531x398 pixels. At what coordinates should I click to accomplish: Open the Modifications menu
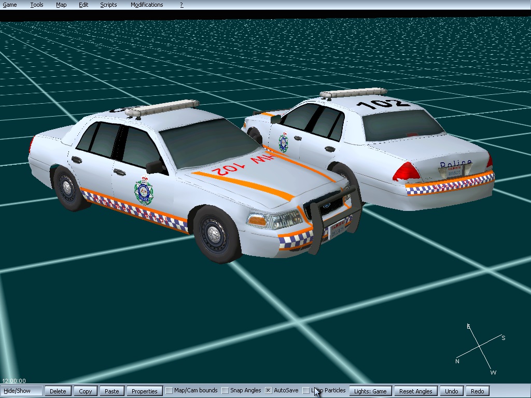(147, 5)
